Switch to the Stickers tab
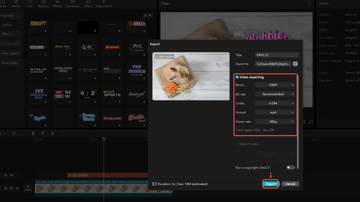Screen dimensions: 360x202 43,4
